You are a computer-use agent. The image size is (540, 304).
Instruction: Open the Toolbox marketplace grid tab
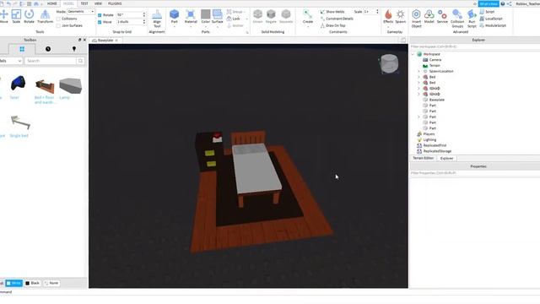[22, 49]
